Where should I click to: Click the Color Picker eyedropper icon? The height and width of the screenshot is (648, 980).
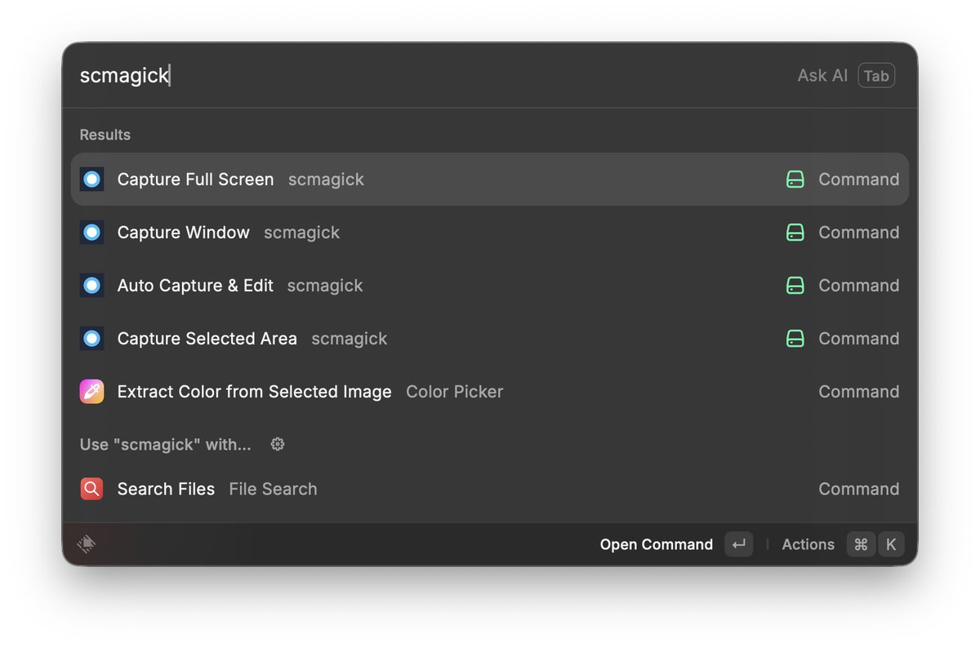tap(91, 392)
